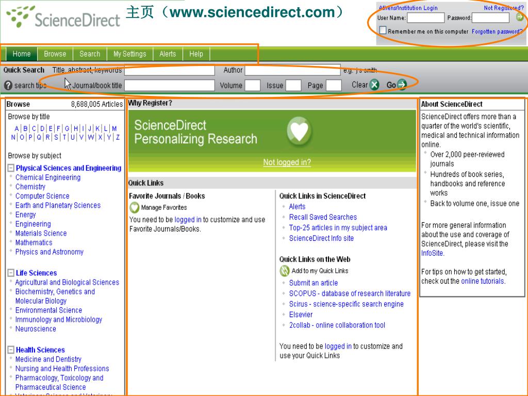Click logged in link under Quick Links on the Web
This screenshot has height=396, width=528.
pyautogui.click(x=338, y=346)
